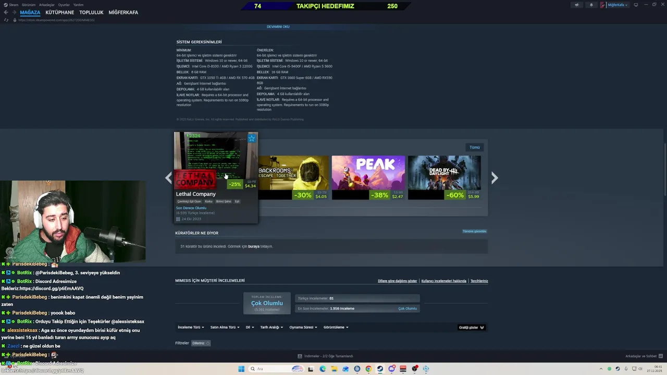Click İndirmeler - 2/2 Öğe Tamamlandı status
Screen dimensions: 667x375
[x=329, y=356]
